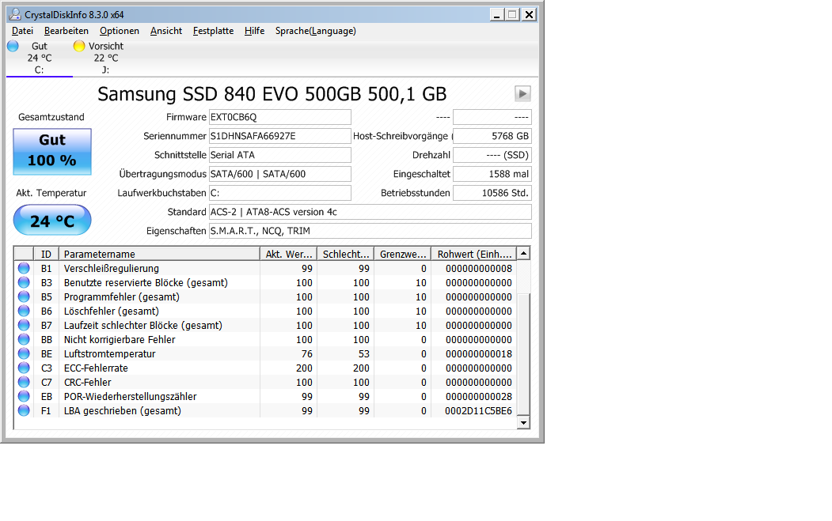Select the Verschleißregulierung parameter name
This screenshot has width=832, height=521.
[112, 268]
